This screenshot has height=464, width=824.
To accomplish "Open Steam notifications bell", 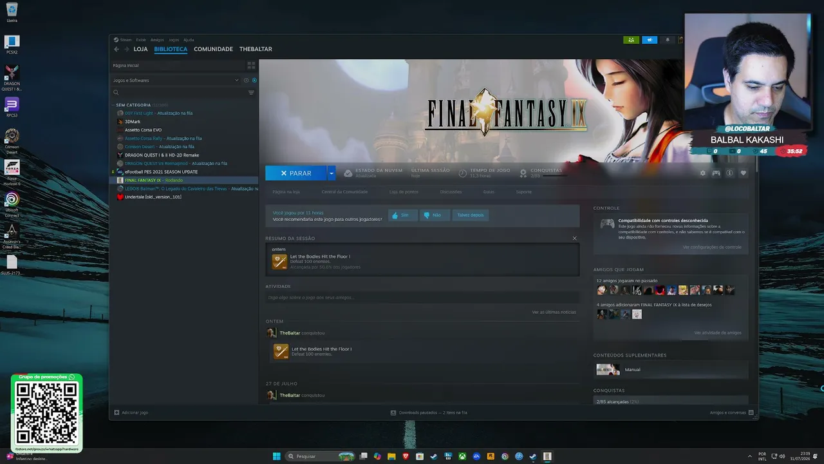I will click(x=668, y=40).
